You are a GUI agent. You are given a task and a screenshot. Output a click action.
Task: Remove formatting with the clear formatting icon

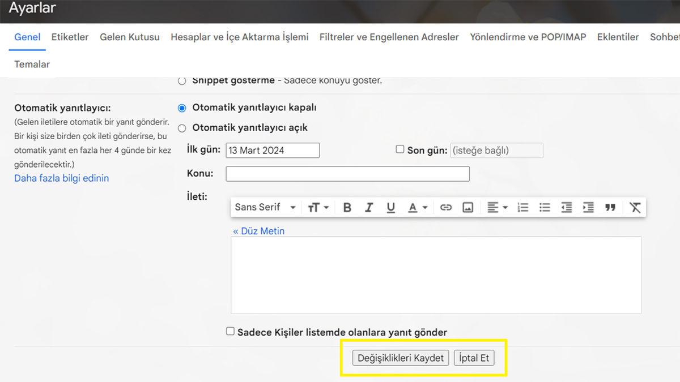tap(634, 207)
